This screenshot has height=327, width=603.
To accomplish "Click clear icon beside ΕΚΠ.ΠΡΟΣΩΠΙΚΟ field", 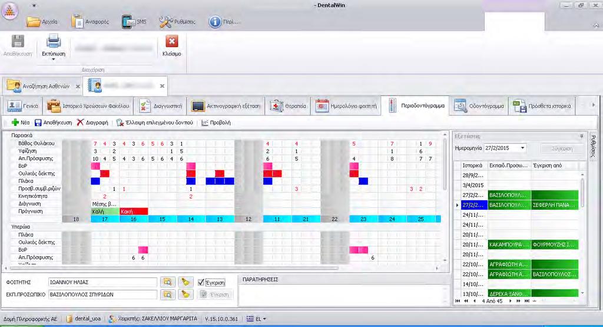I will (x=185, y=295).
